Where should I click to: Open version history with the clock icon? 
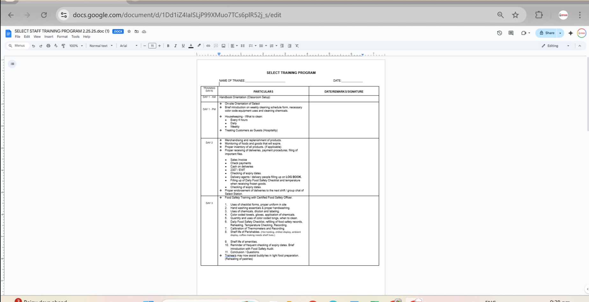point(499,33)
